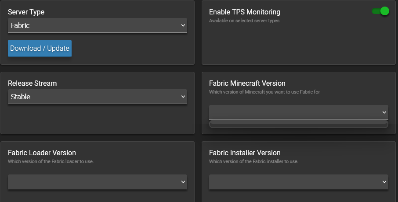Expand the Fabric Loader Version dropdown

click(x=97, y=181)
